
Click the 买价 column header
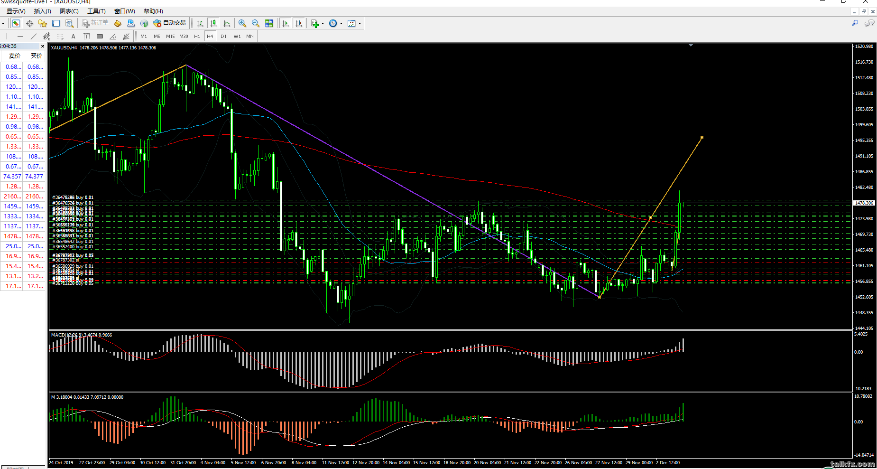pyautogui.click(x=35, y=56)
